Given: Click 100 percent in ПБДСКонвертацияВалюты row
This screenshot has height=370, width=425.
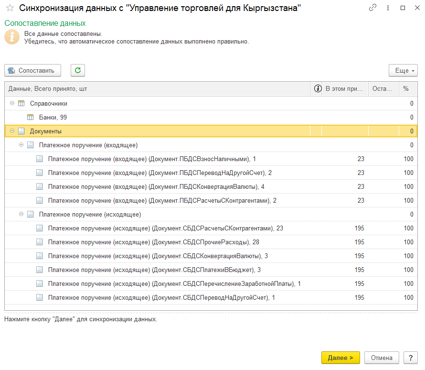Looking at the screenshot, I should pyautogui.click(x=408, y=186).
